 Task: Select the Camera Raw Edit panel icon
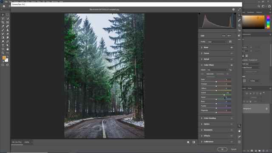[x=239, y=15]
